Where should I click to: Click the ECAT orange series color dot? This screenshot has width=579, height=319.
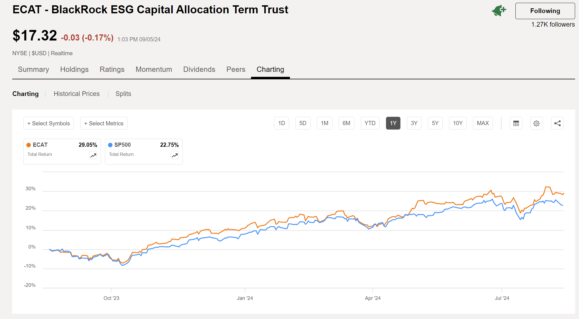click(x=28, y=145)
